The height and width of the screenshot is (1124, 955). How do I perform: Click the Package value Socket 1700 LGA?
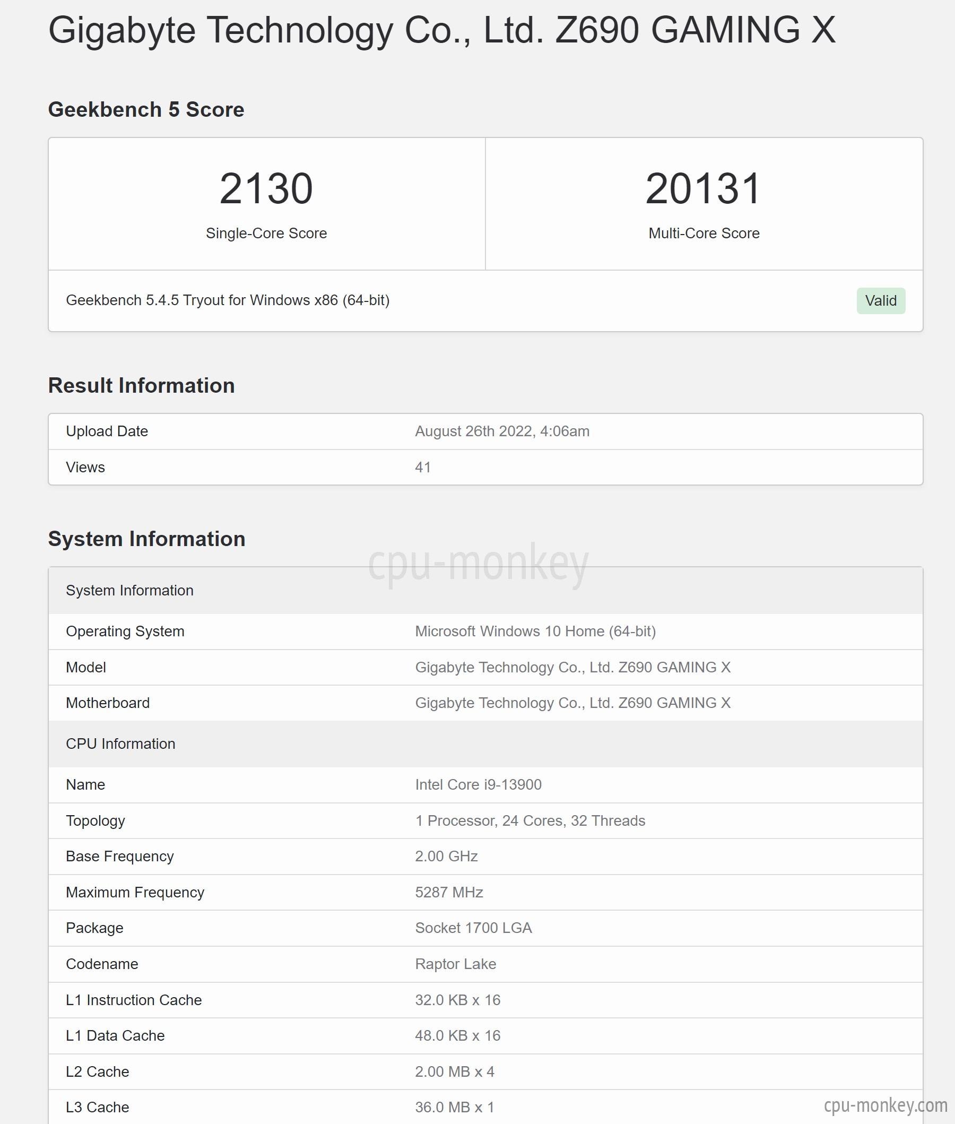[473, 928]
